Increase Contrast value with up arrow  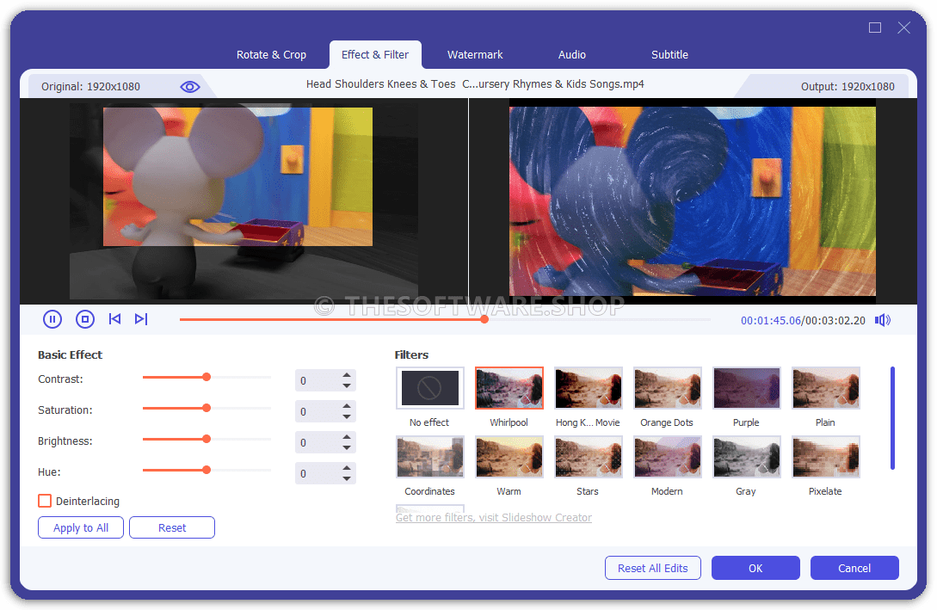(x=347, y=375)
